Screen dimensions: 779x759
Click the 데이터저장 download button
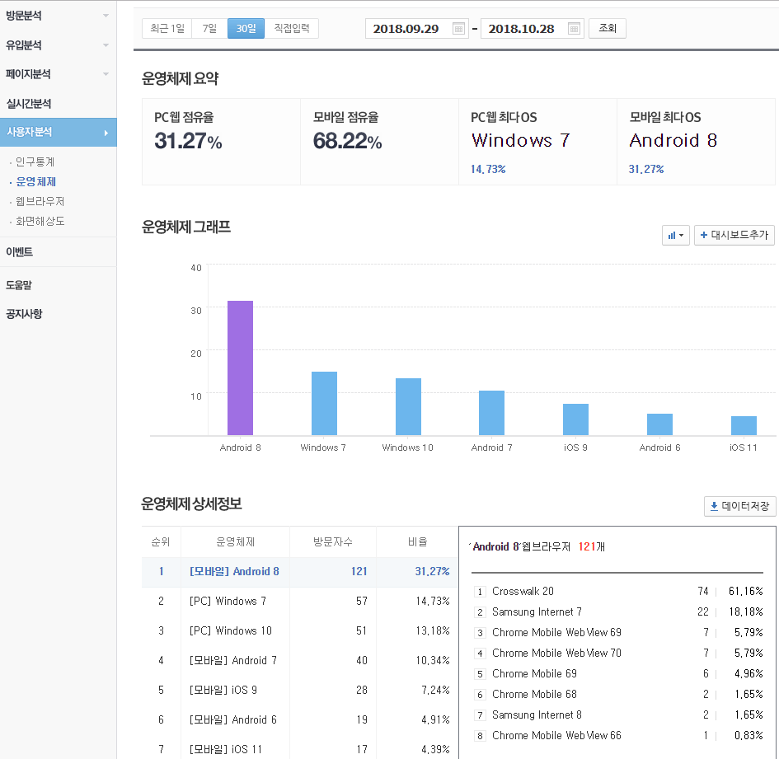pyautogui.click(x=739, y=506)
